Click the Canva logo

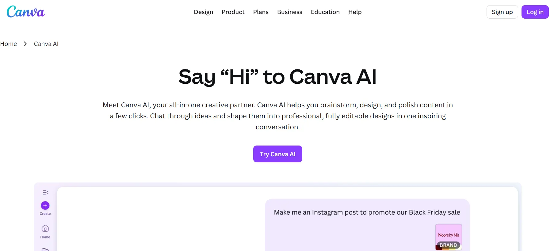coord(25,12)
